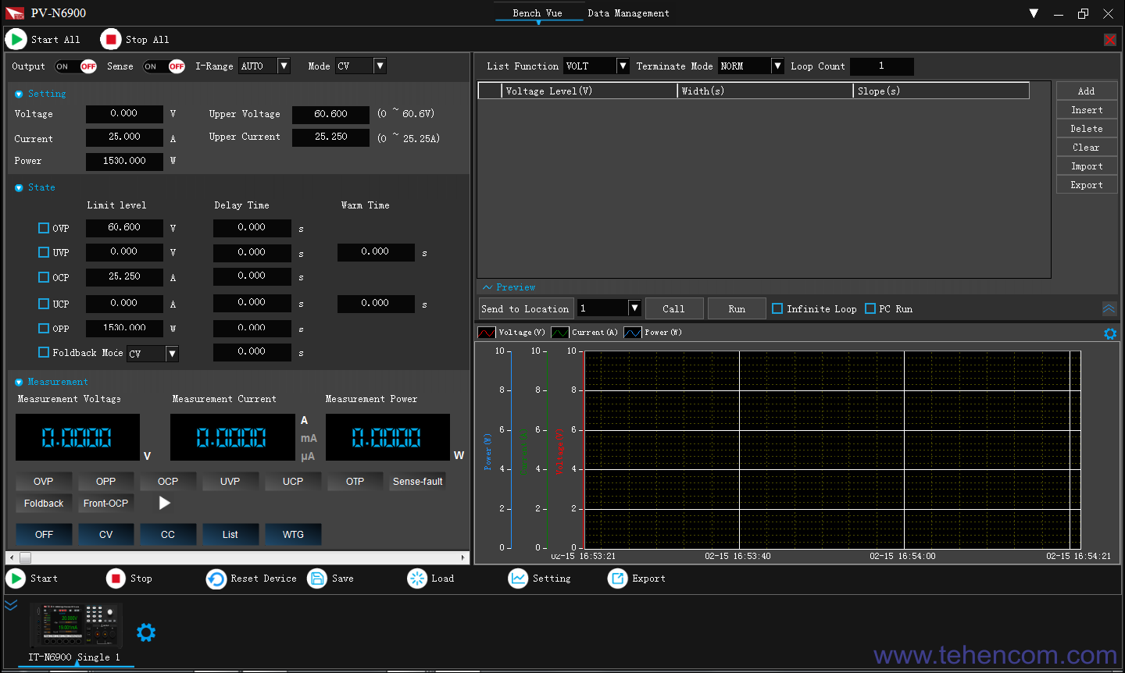Enable the OPP checkbox

(x=44, y=329)
